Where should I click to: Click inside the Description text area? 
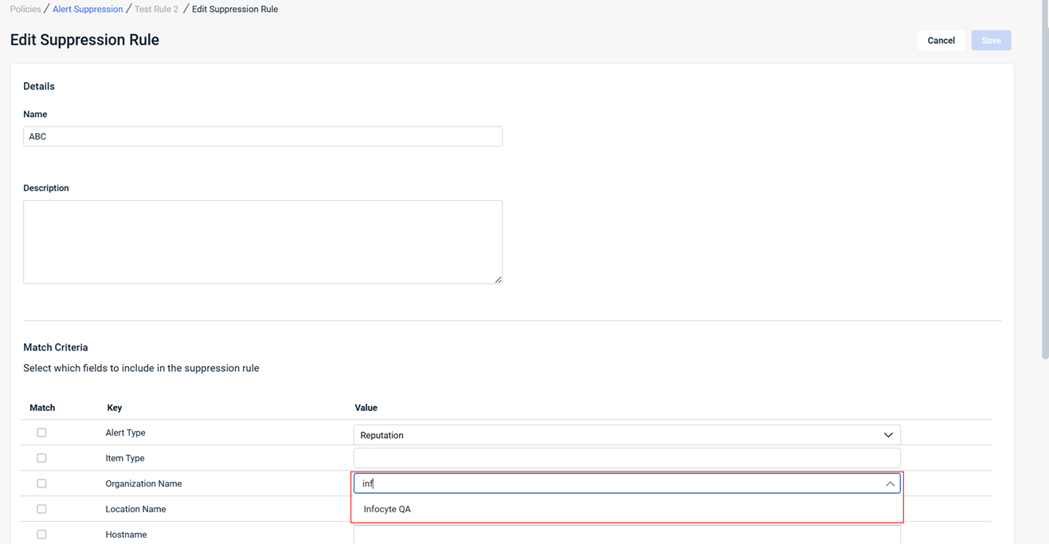point(263,241)
